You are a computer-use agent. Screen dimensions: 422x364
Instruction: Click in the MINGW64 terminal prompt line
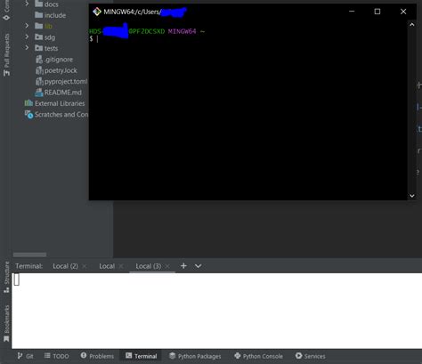click(248, 38)
